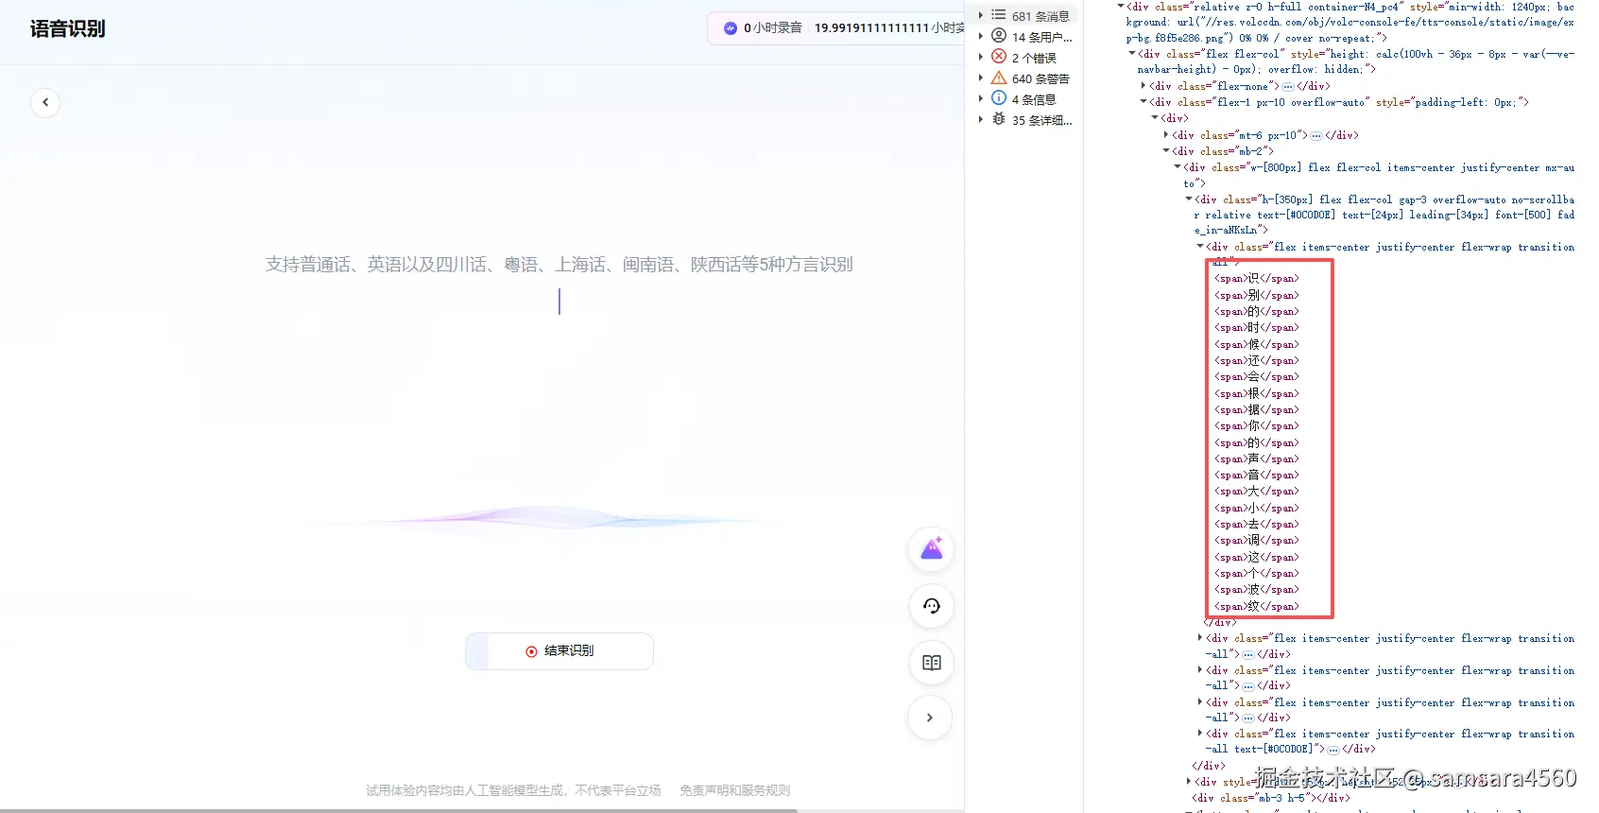The height and width of the screenshot is (813, 1599).
Task: Select the span 候 node
Action: pyautogui.click(x=1257, y=344)
